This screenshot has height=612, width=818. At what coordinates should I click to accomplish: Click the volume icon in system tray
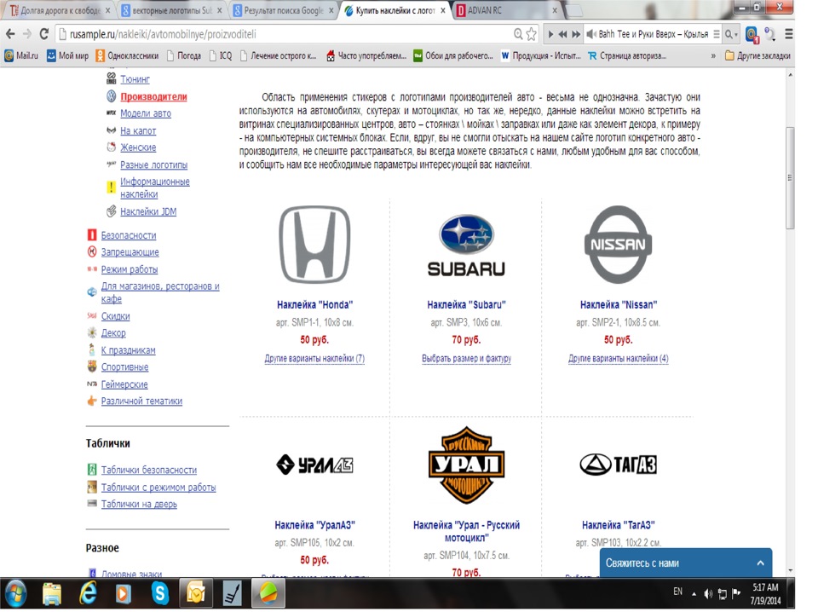point(708,594)
